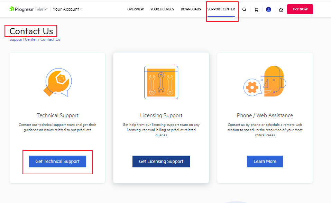Click the Licensing Support card heading

tap(161, 116)
